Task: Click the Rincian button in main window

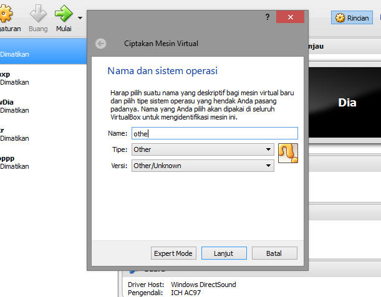Action: pyautogui.click(x=352, y=17)
